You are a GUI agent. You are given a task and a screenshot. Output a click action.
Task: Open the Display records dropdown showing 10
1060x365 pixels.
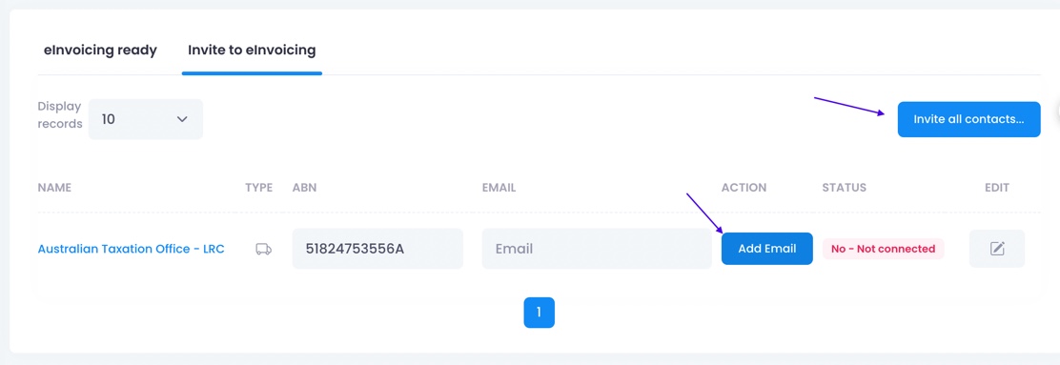(x=145, y=119)
